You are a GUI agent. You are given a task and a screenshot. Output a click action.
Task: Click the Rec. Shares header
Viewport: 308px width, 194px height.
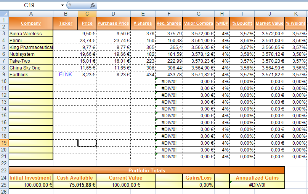(169, 23)
